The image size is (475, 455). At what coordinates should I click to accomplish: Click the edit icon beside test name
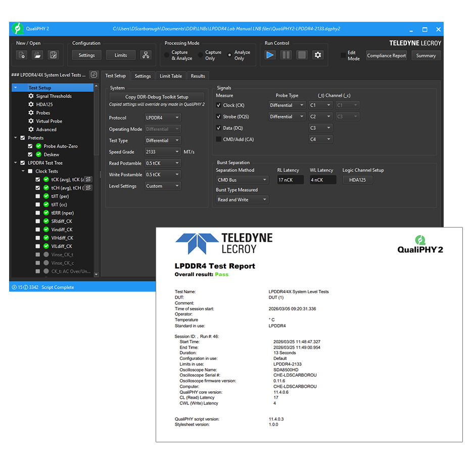point(93,75)
